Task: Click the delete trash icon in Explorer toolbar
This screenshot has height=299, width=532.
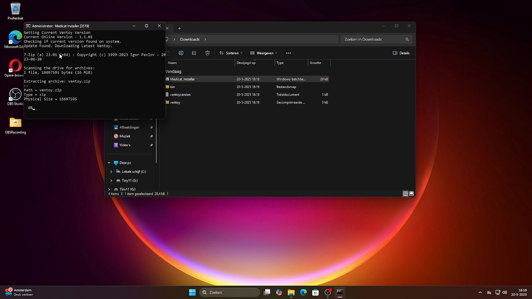Action: [x=207, y=53]
